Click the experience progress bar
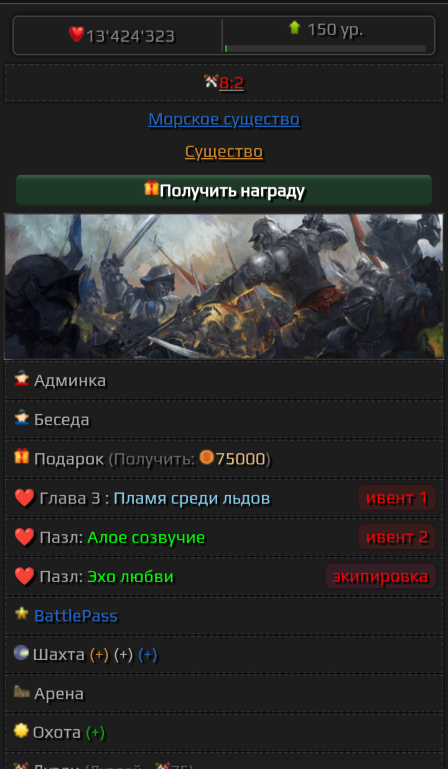This screenshot has height=769, width=448. click(325, 48)
